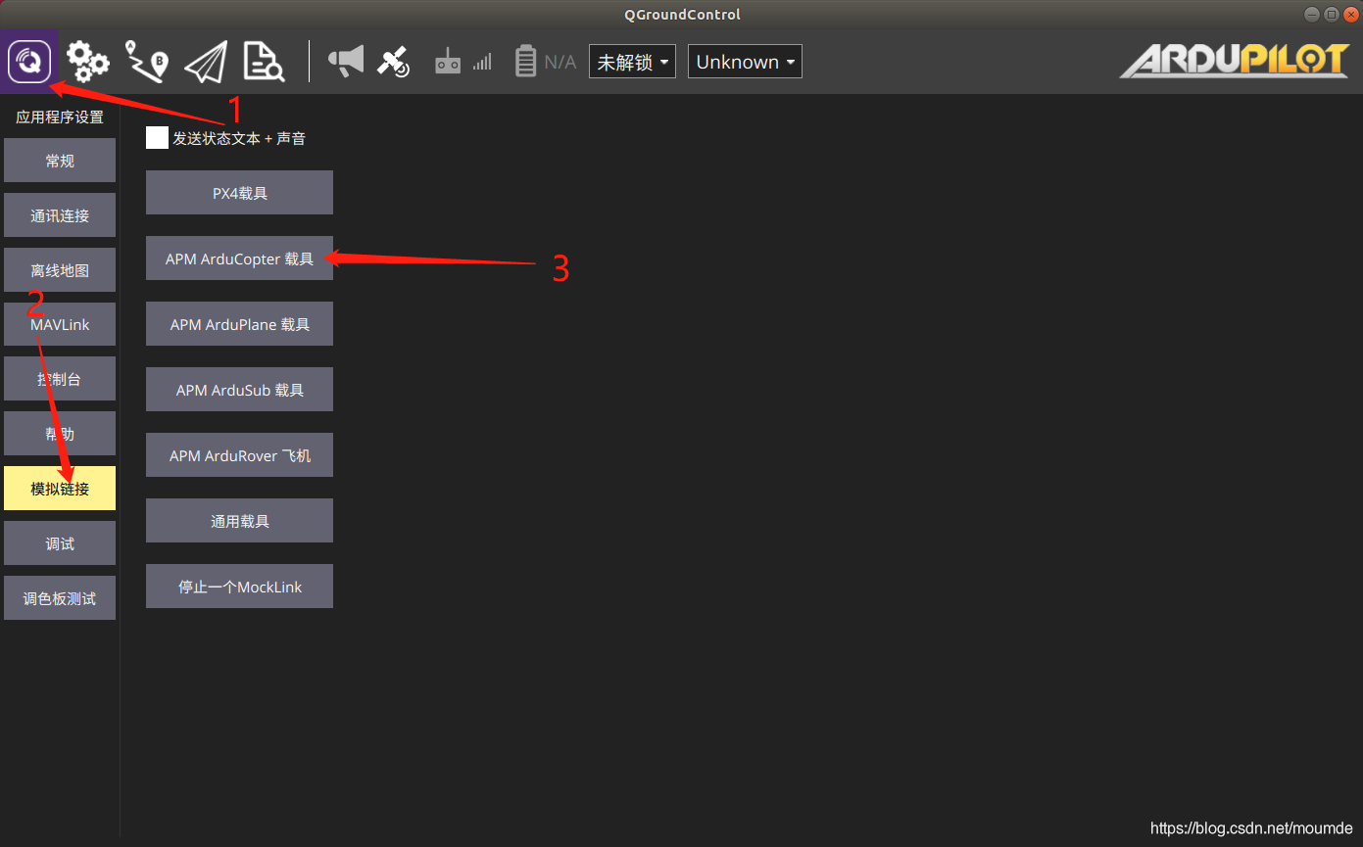Select the 通讯连接 settings tab
1363x847 pixels.
(60, 215)
